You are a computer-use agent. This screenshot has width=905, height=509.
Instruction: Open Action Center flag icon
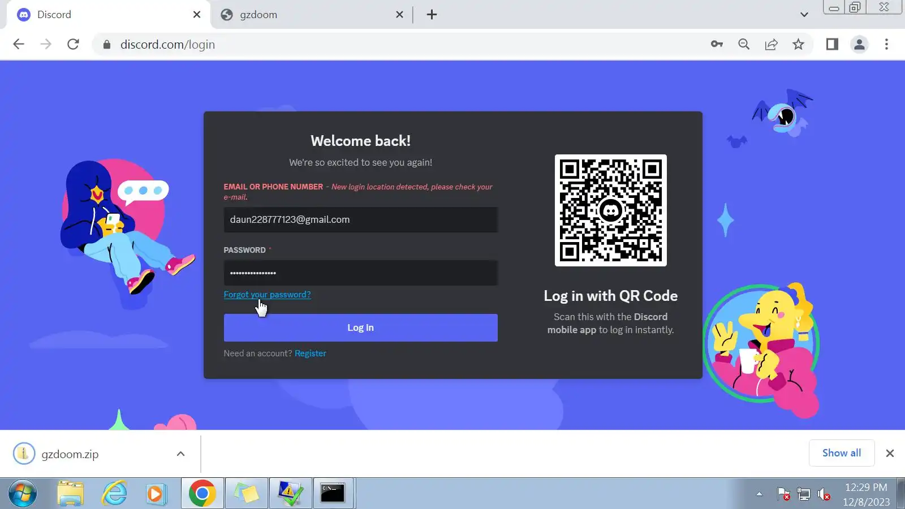tap(783, 494)
